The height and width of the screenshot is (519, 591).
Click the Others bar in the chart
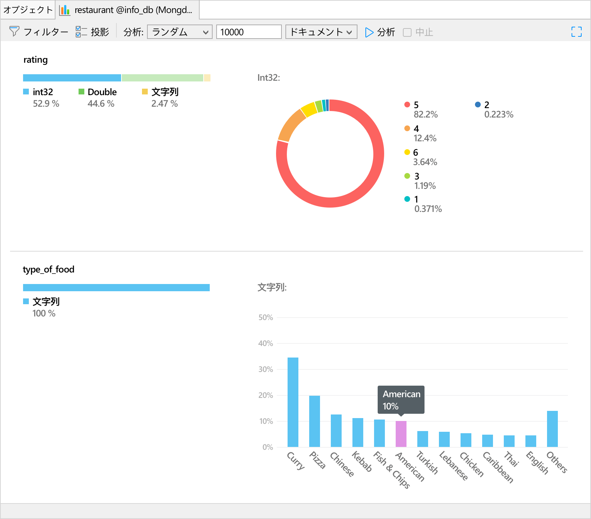pyautogui.click(x=552, y=429)
